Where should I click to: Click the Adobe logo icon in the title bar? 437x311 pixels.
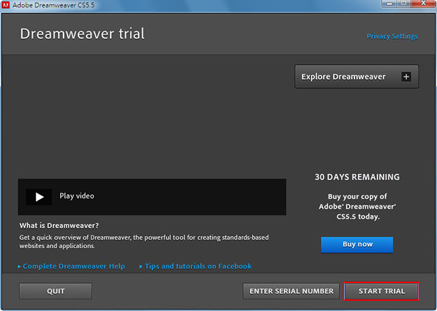point(5,5)
